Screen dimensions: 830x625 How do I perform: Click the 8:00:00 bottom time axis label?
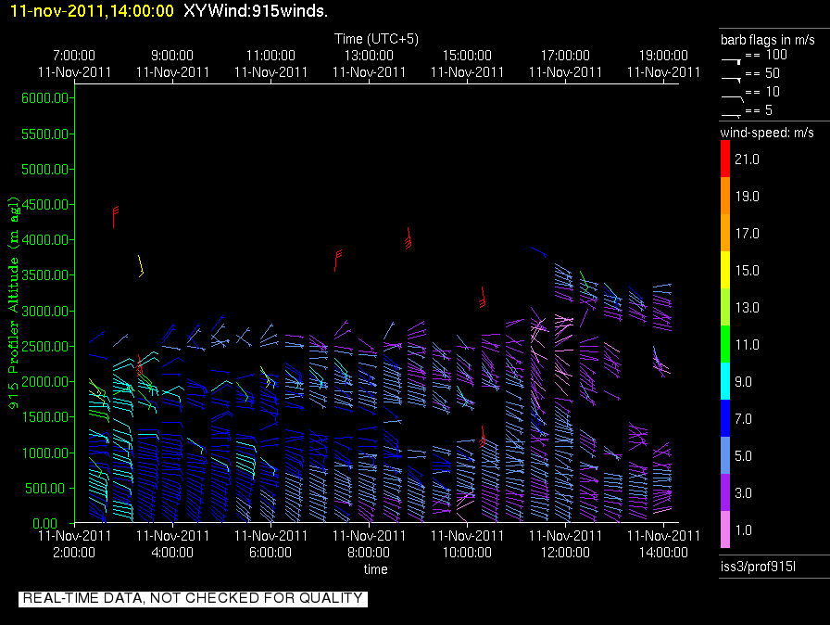pyautogui.click(x=369, y=553)
